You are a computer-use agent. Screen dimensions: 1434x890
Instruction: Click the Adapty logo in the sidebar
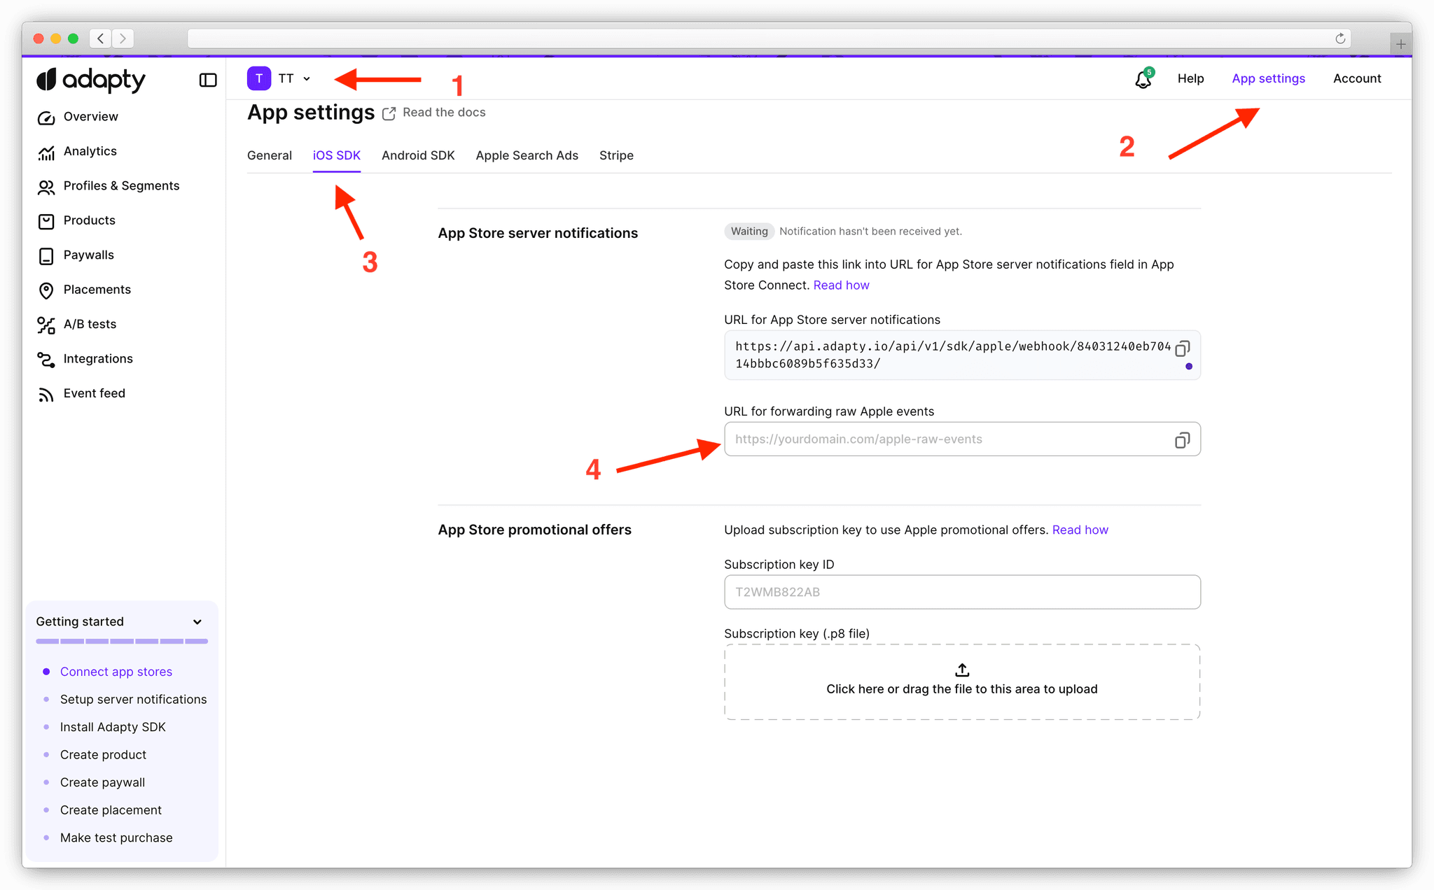(x=90, y=80)
